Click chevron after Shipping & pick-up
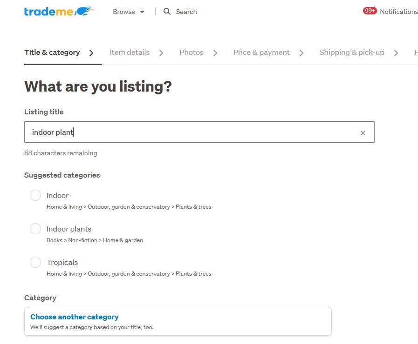Screen dimensions: 418x344 [x=396, y=53]
